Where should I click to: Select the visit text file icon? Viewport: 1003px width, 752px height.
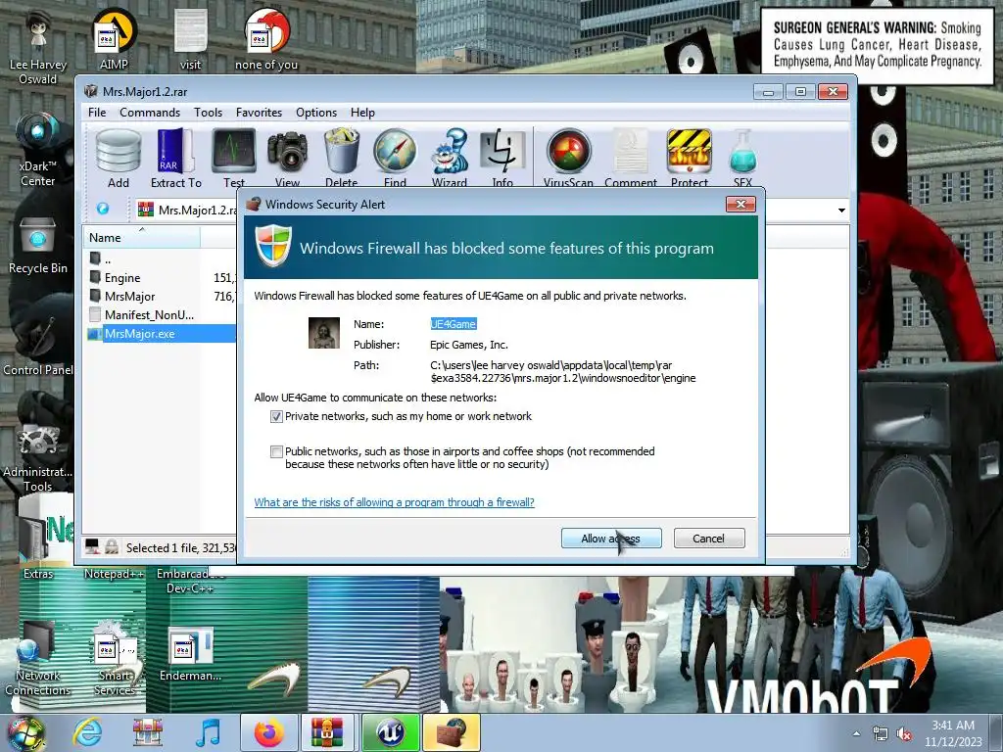coord(191,39)
